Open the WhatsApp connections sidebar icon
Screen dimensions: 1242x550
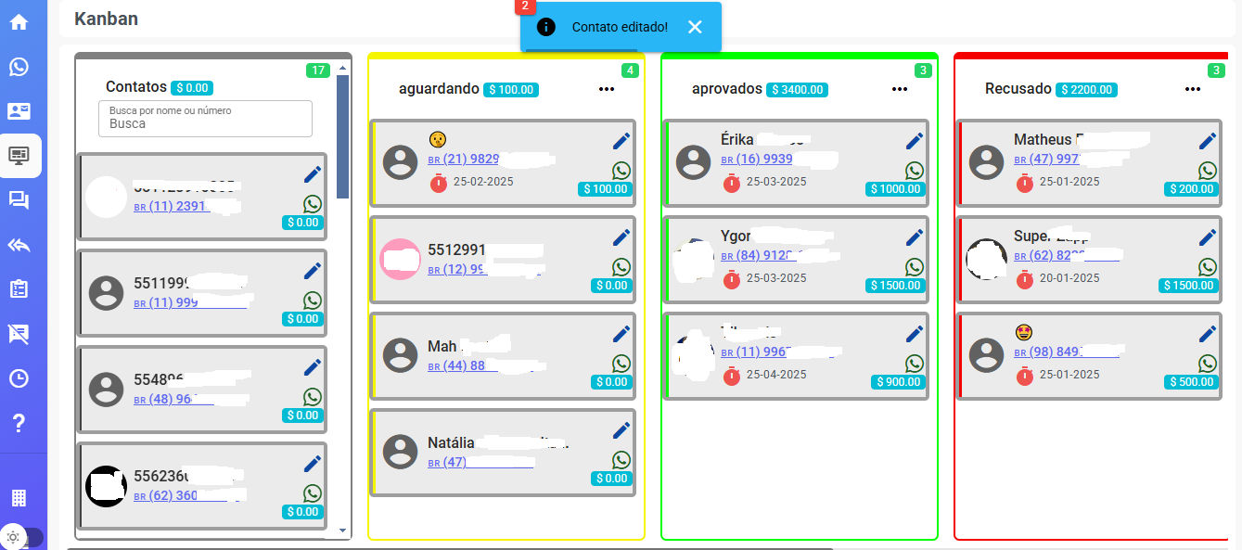pos(19,67)
